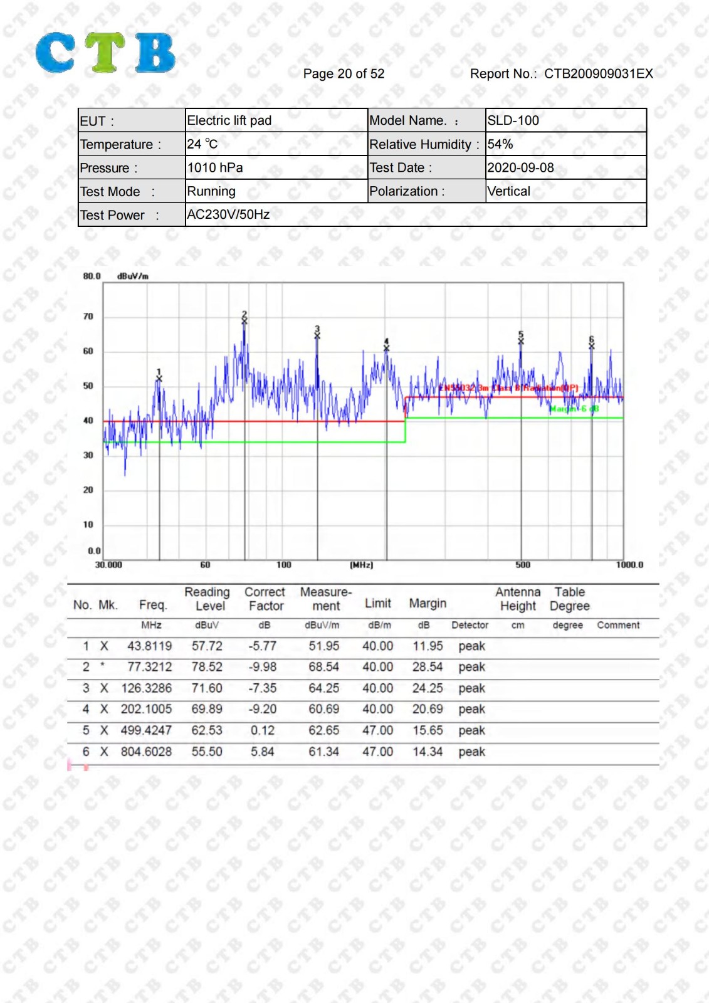This screenshot has height=1003, width=709.
Task: Click the CTB logo
Action: click(x=105, y=53)
